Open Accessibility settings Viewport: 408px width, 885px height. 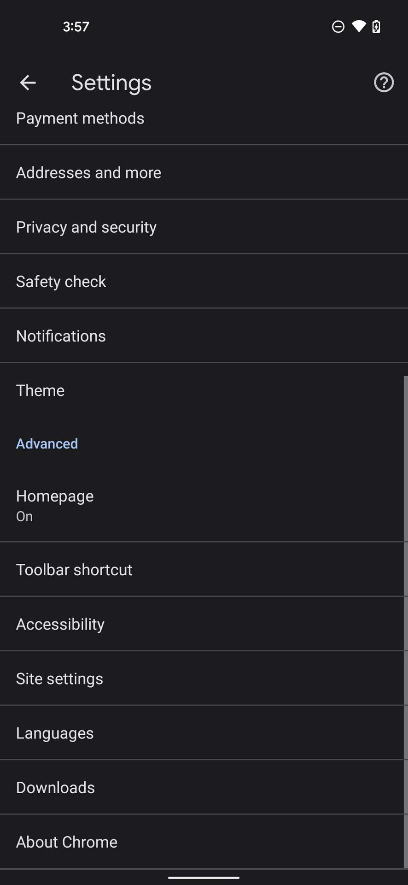[60, 624]
